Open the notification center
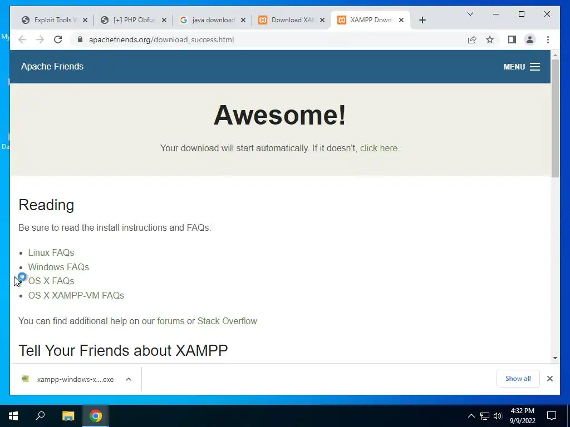 click(x=552, y=416)
